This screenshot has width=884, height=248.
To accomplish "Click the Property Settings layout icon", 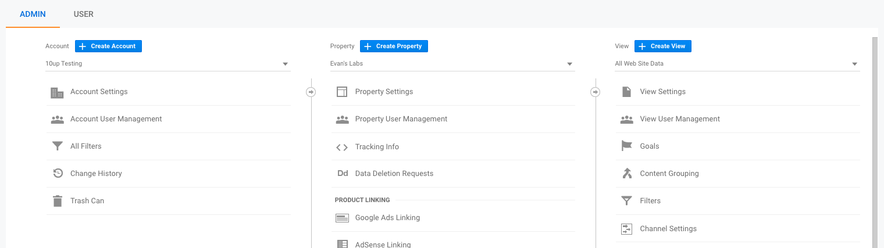I will (342, 92).
